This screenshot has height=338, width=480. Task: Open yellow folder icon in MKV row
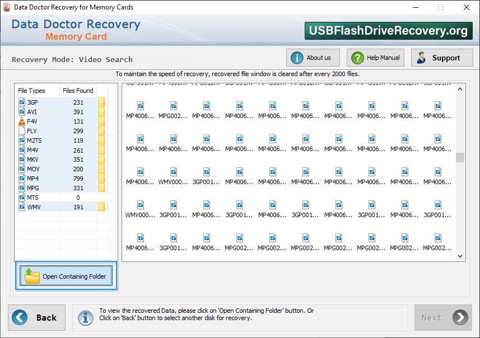[101, 159]
